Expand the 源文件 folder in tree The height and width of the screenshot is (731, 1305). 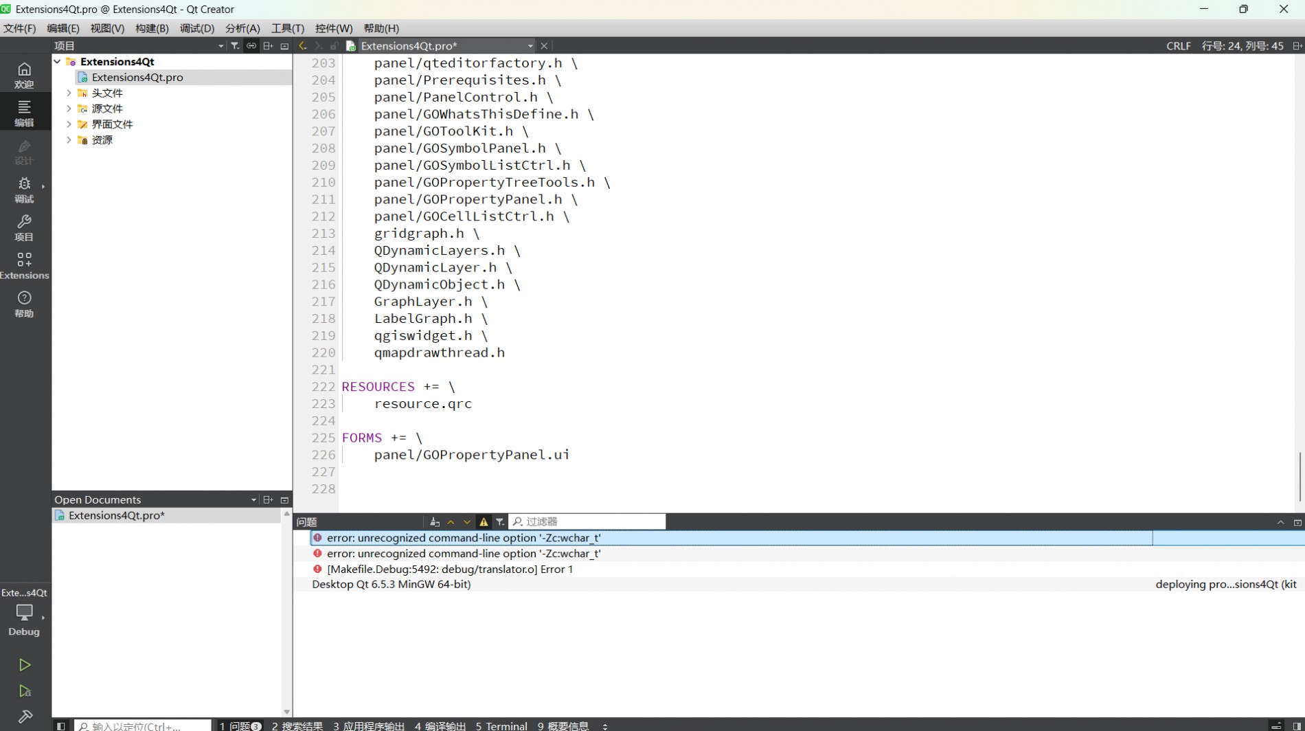click(x=69, y=109)
